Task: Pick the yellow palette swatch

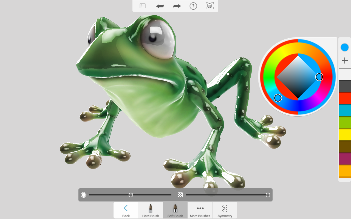Action: 345,135
